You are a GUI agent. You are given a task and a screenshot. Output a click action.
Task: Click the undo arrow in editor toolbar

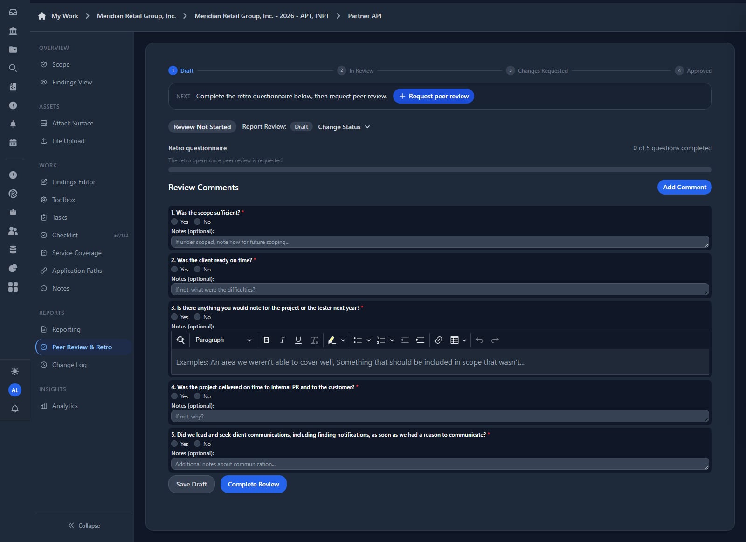click(x=479, y=340)
